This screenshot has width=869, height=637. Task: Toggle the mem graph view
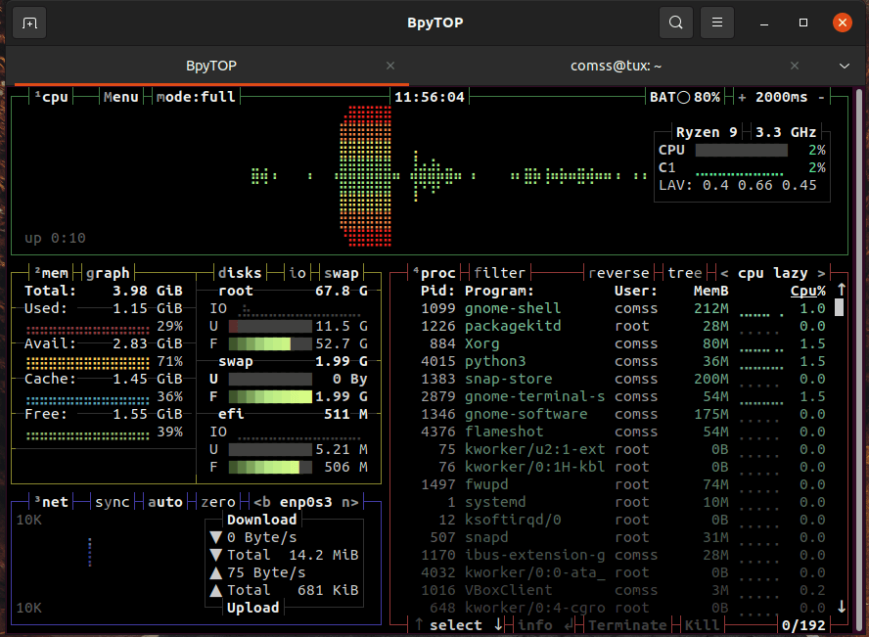pyautogui.click(x=108, y=273)
